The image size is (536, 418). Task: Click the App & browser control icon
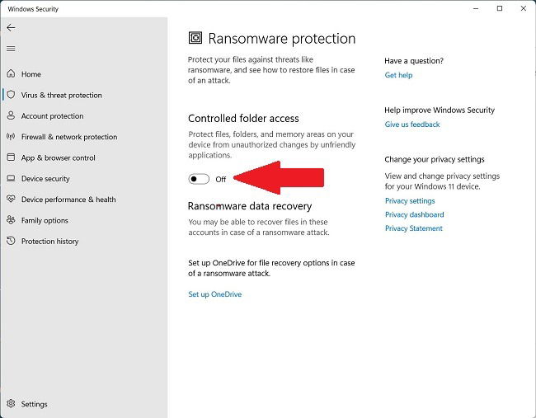12,157
